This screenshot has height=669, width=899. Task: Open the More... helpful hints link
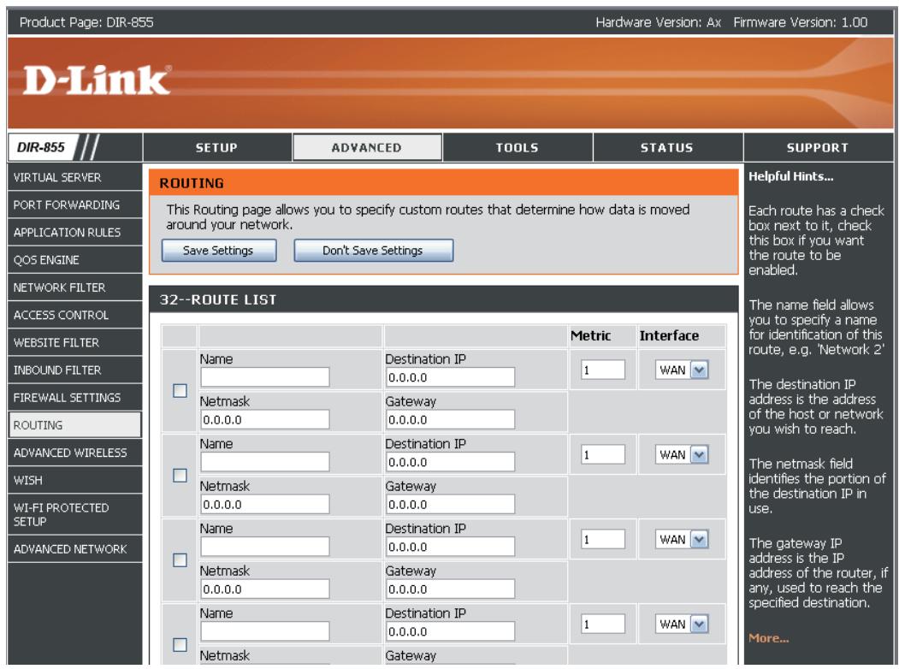768,638
